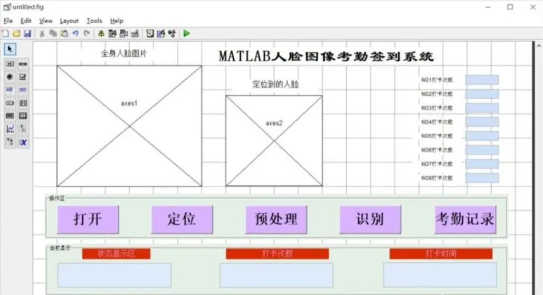Select the axes1 placeholder
Viewport: 543px width, 295px height.
129,126
